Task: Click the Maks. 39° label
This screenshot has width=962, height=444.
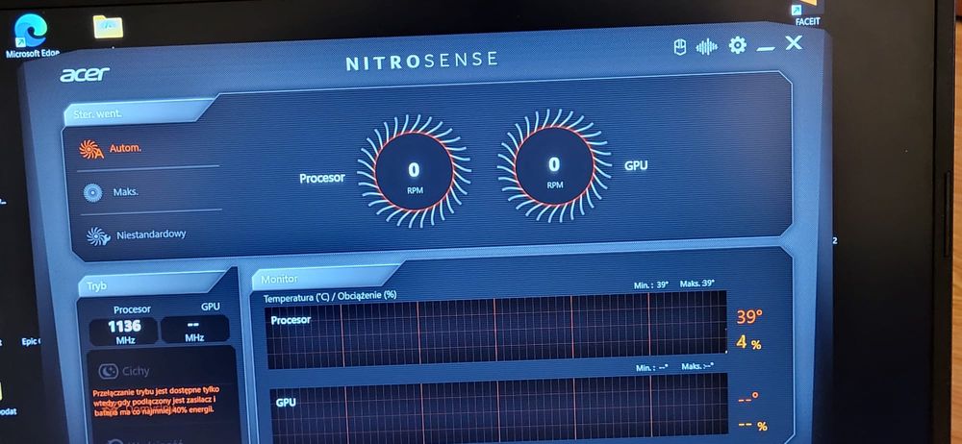Action: pyautogui.click(x=697, y=284)
